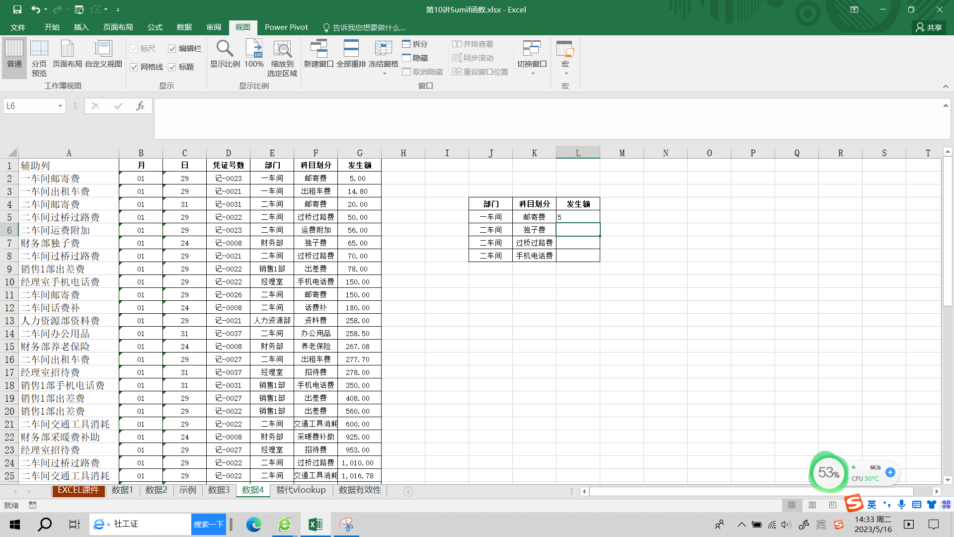954x537 pixels.
Task: Switch to the Formulas (公式) tab
Action: pos(155,27)
